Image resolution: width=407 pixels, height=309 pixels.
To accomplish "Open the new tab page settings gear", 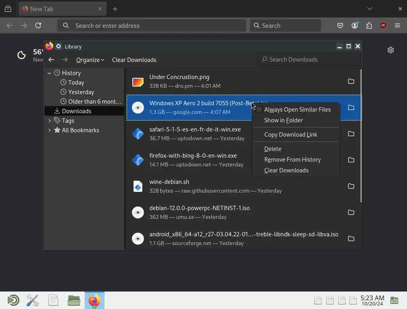I will [391, 50].
